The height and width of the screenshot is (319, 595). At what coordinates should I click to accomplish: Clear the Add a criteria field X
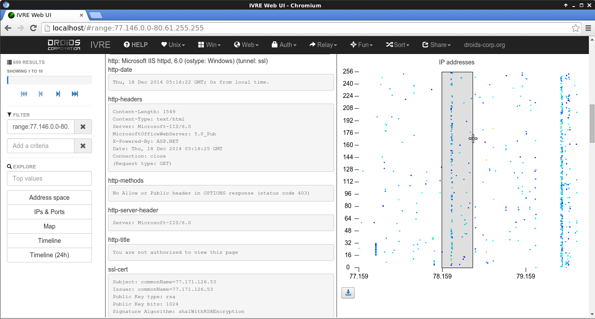(83, 146)
